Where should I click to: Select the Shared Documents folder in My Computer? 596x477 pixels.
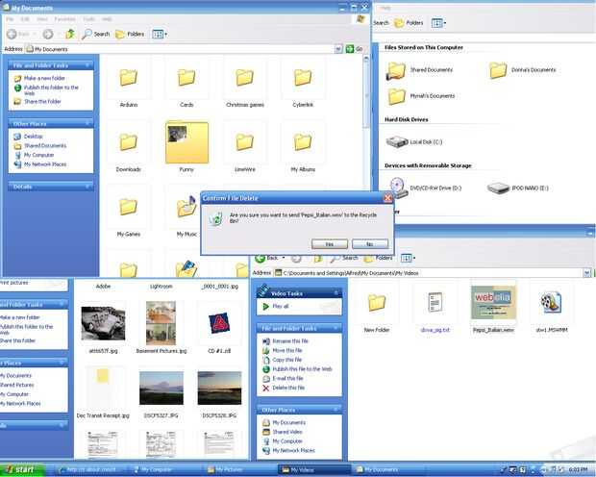420,70
